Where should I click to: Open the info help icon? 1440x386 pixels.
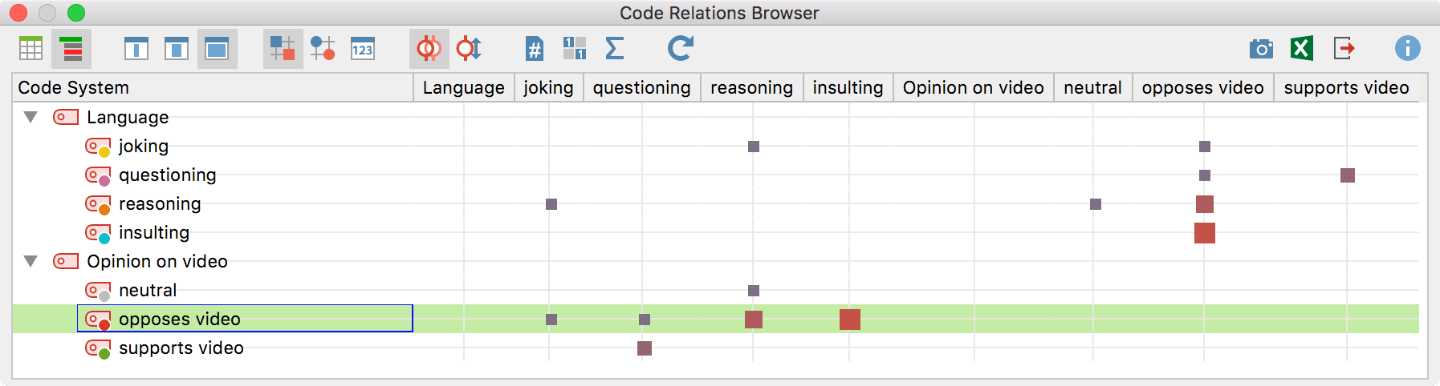1407,49
